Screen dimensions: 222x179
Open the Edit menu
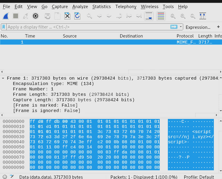18,7
